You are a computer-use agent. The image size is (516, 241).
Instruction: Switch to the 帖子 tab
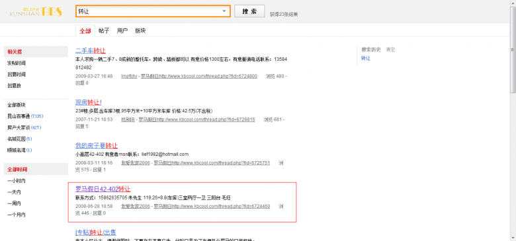coord(104,31)
